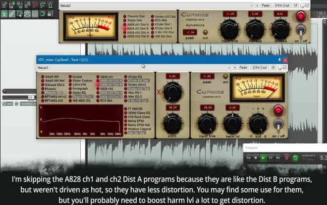Toggle auto-crossfade toolbar icon
The image size is (327, 205).
tap(4, 14)
